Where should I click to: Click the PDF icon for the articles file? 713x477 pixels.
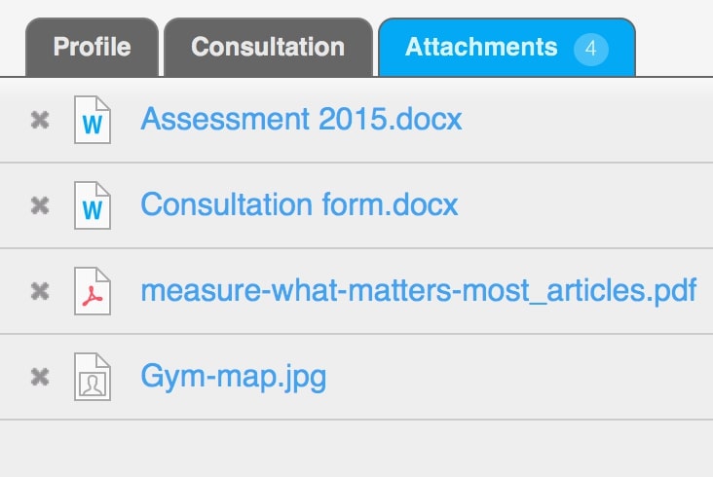tap(93, 291)
